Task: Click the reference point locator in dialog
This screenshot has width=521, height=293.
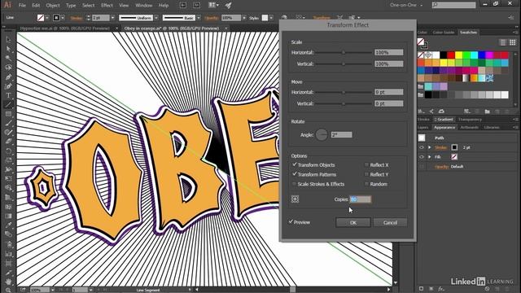Action: [295, 199]
